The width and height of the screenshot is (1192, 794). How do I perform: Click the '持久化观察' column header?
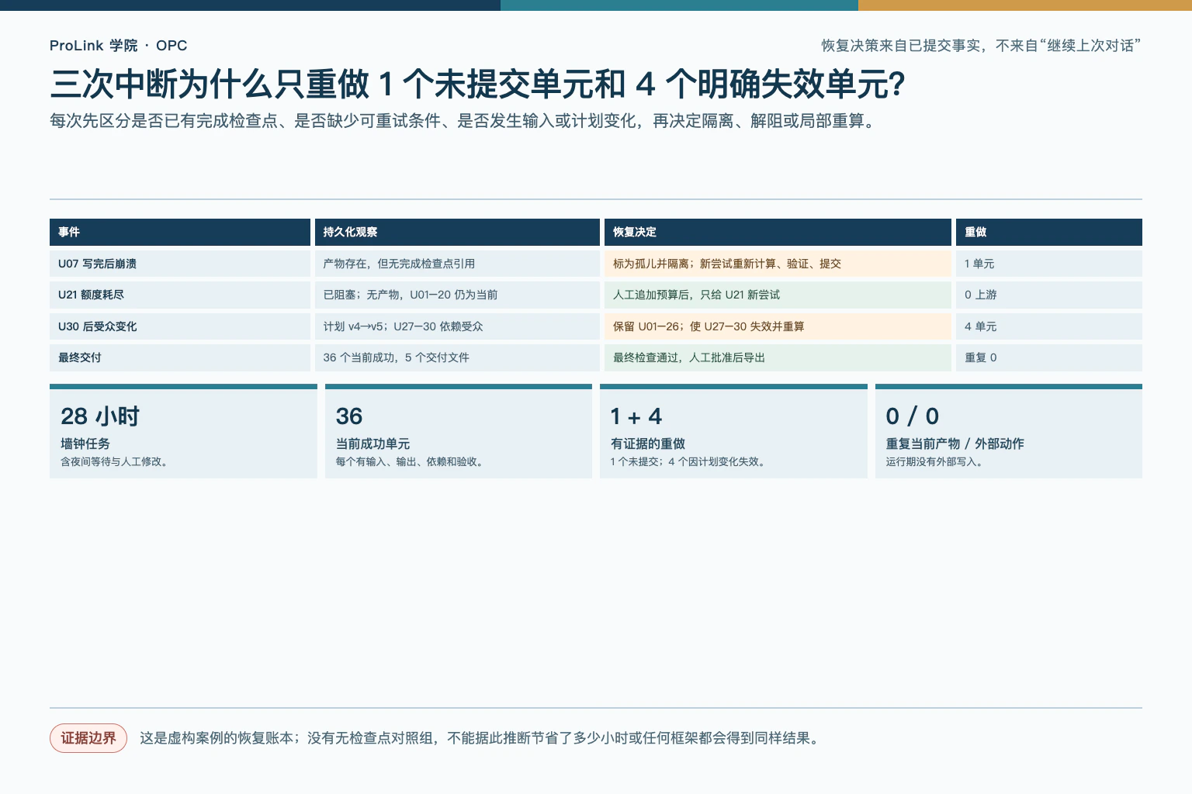(457, 232)
